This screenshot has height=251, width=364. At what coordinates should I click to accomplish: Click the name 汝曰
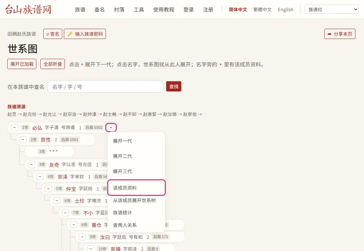click(105, 237)
